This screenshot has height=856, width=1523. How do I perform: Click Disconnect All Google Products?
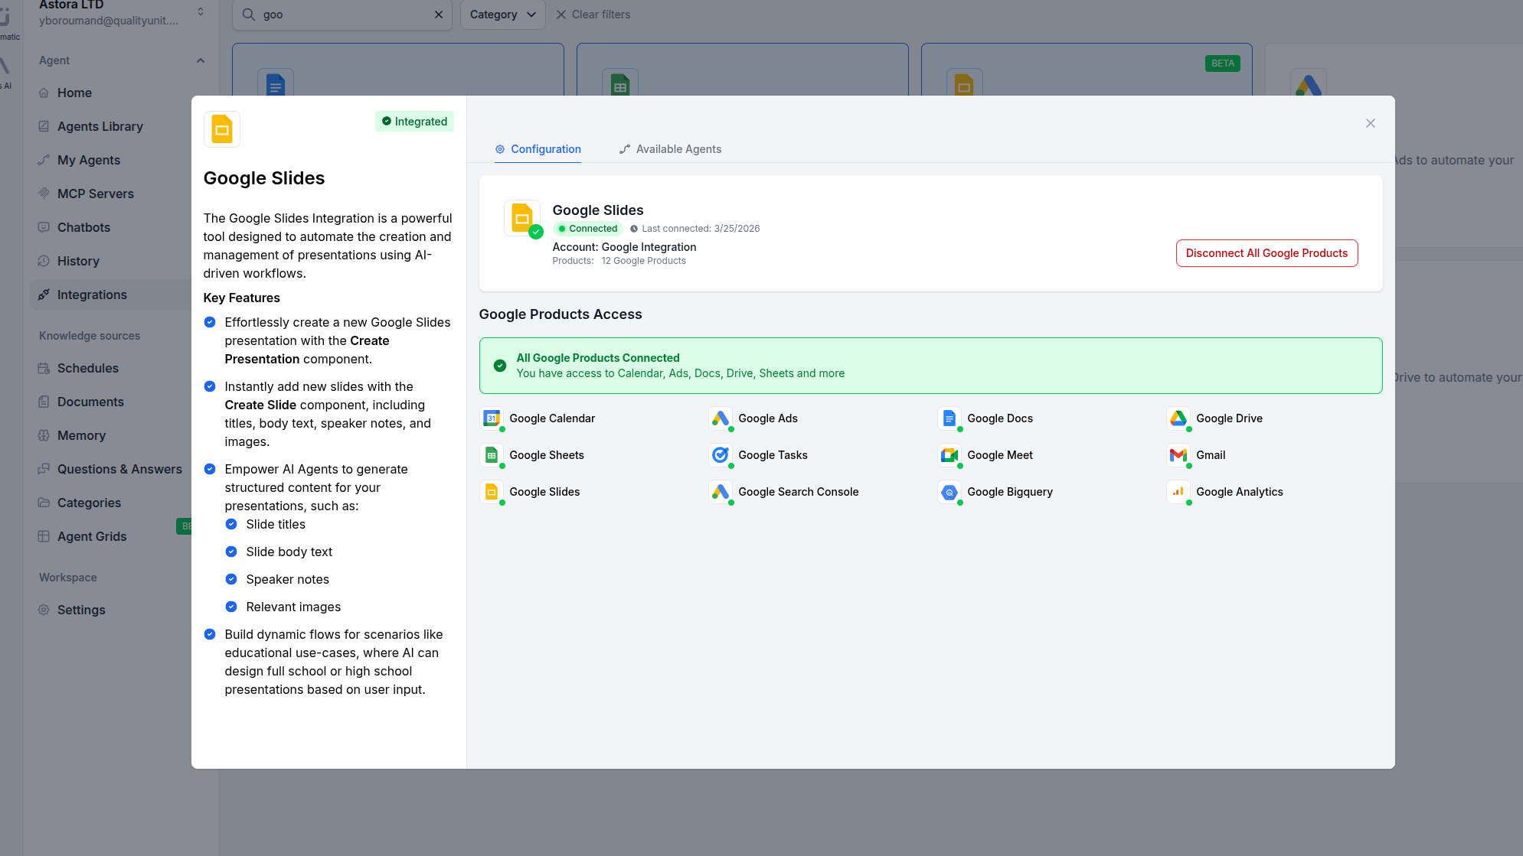click(1266, 252)
